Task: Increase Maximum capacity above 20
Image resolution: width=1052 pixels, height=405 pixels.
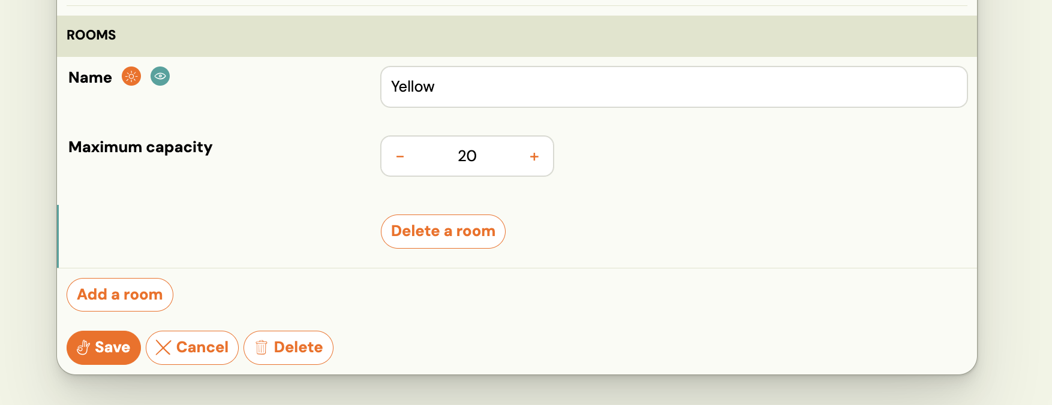Action: [x=534, y=156]
